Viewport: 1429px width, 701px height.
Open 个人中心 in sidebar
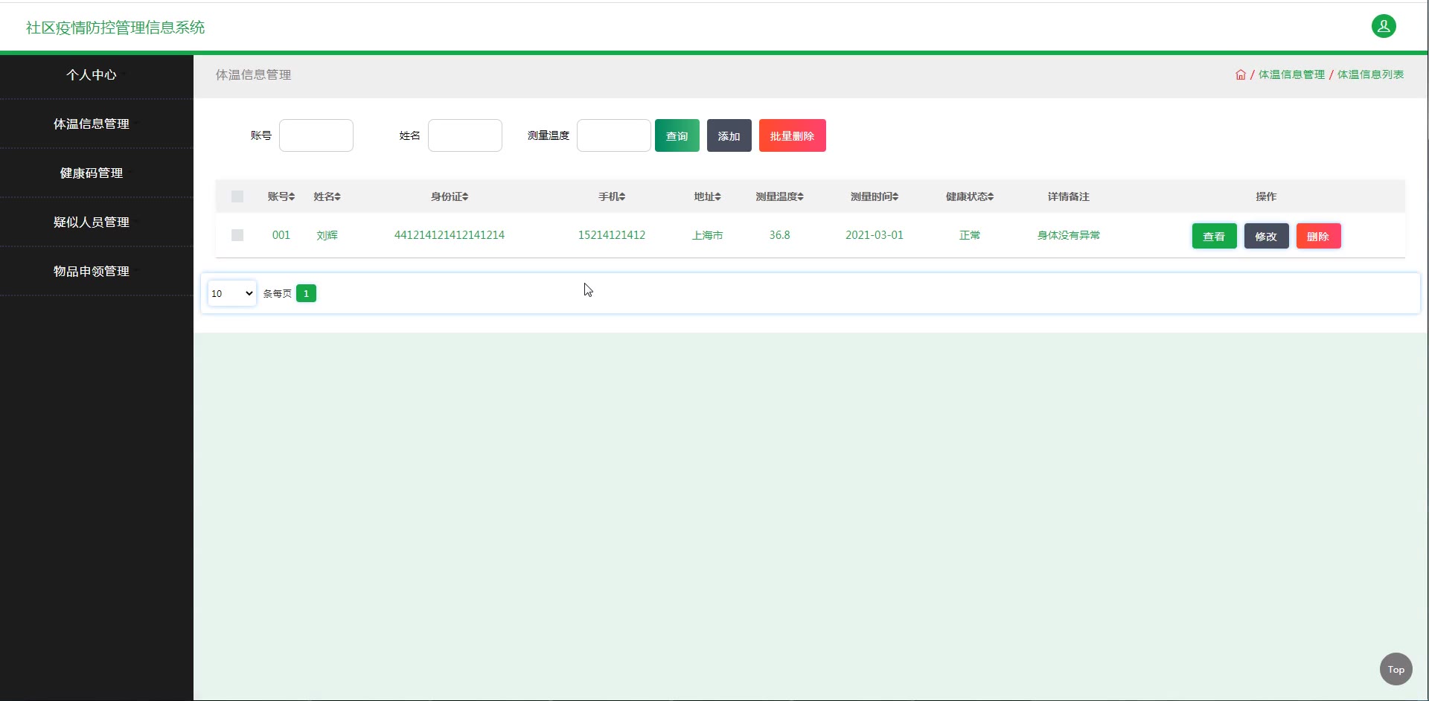coord(97,75)
